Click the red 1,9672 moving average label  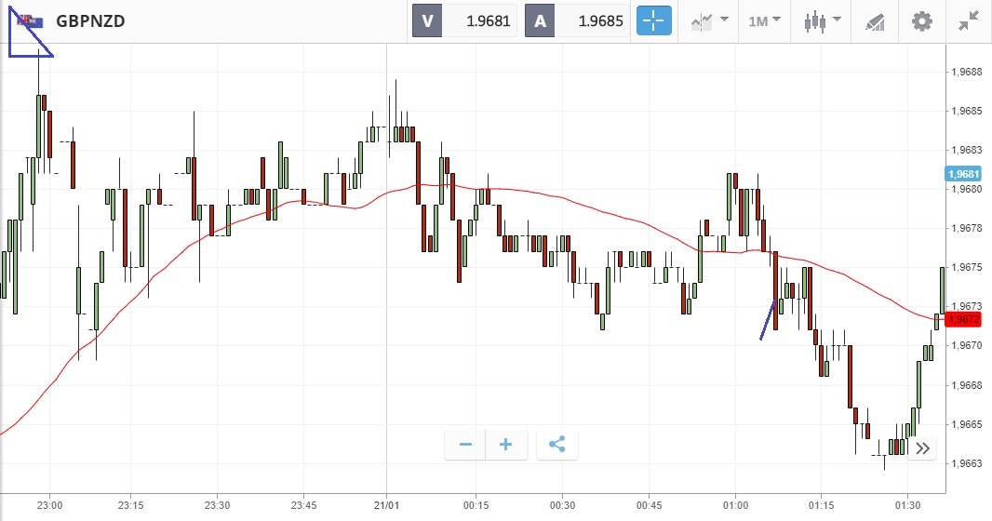[963, 320]
